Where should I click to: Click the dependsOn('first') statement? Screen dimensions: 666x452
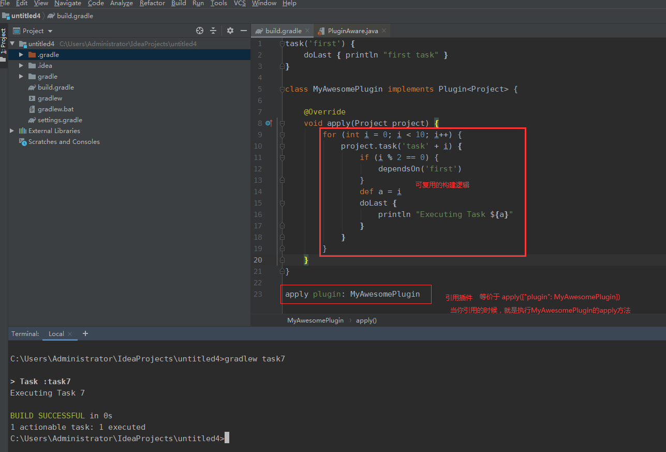pos(420,169)
